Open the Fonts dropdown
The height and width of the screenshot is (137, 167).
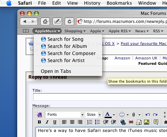[x=65, y=115]
